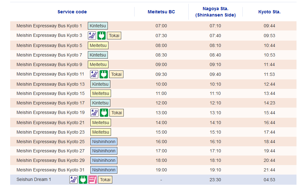Image resolution: width=307 pixels, height=186 pixels.
Task: Click the power outlet icon for Seishun Dream 1
Action: point(83,180)
